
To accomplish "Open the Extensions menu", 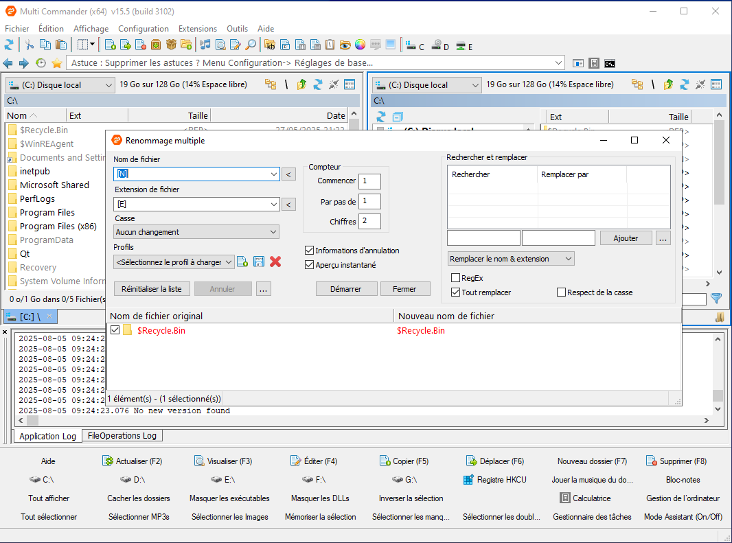I will point(197,29).
